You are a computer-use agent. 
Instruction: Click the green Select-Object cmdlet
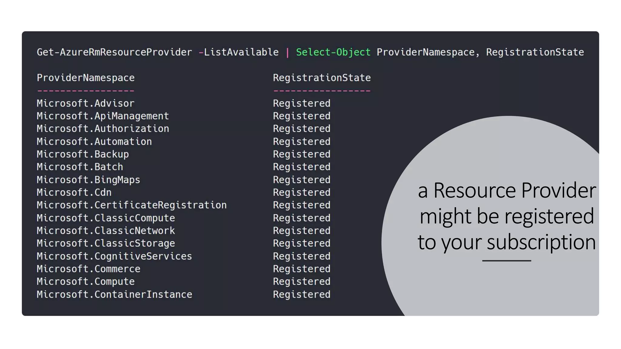pyautogui.click(x=333, y=52)
